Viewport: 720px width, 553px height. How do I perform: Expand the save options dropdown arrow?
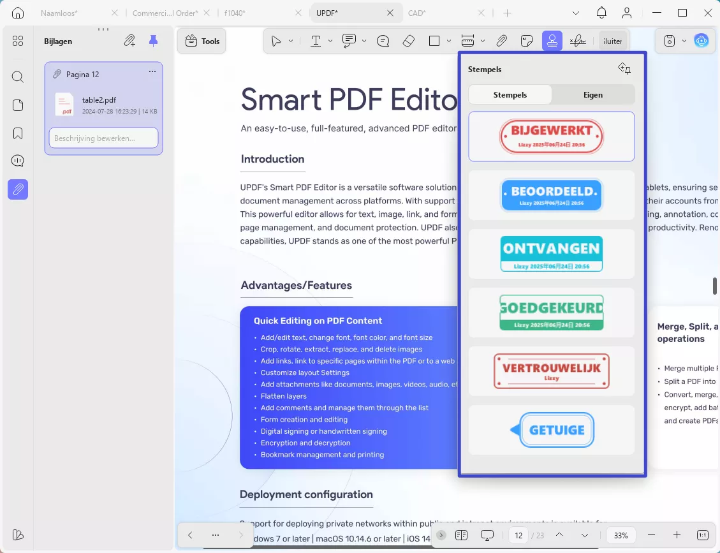click(x=684, y=41)
